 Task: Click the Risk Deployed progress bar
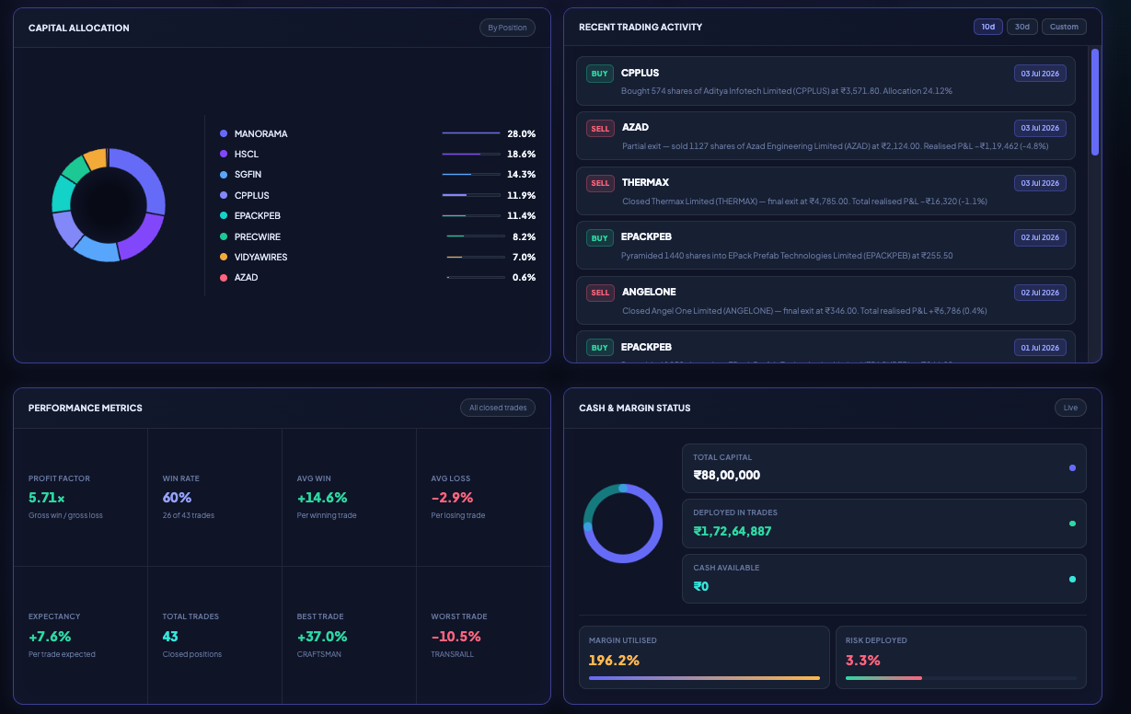(961, 678)
